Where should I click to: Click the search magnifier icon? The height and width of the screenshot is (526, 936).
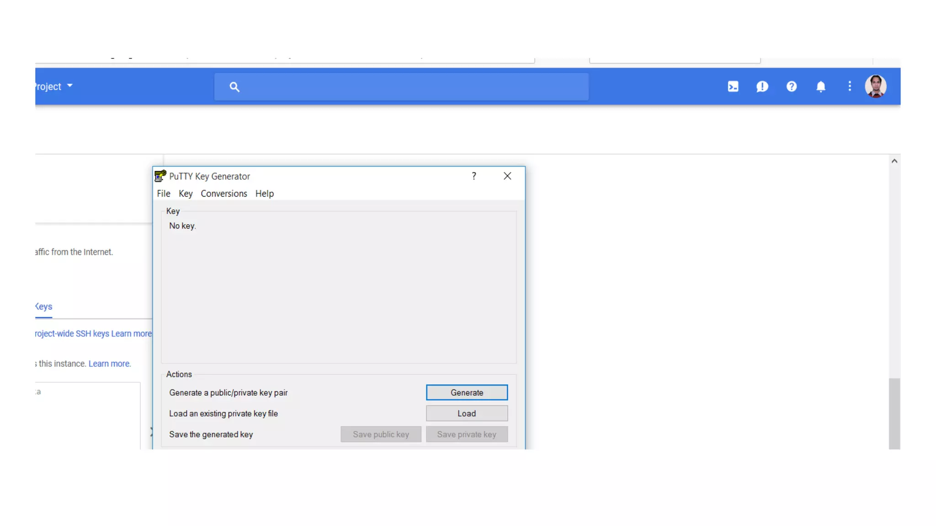[x=234, y=87]
